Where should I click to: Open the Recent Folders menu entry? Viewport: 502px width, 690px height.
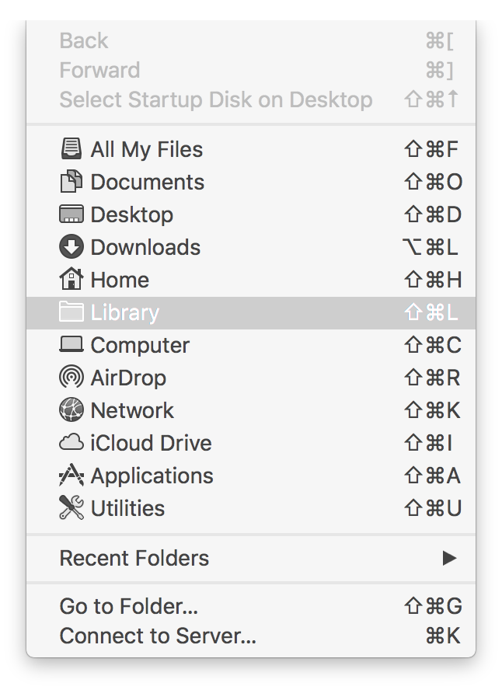[x=251, y=558]
